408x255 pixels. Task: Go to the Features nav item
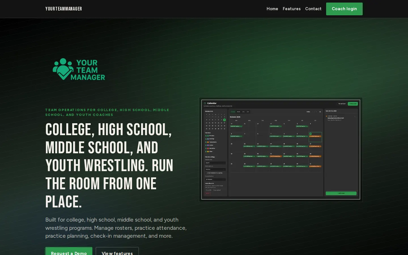pyautogui.click(x=292, y=9)
